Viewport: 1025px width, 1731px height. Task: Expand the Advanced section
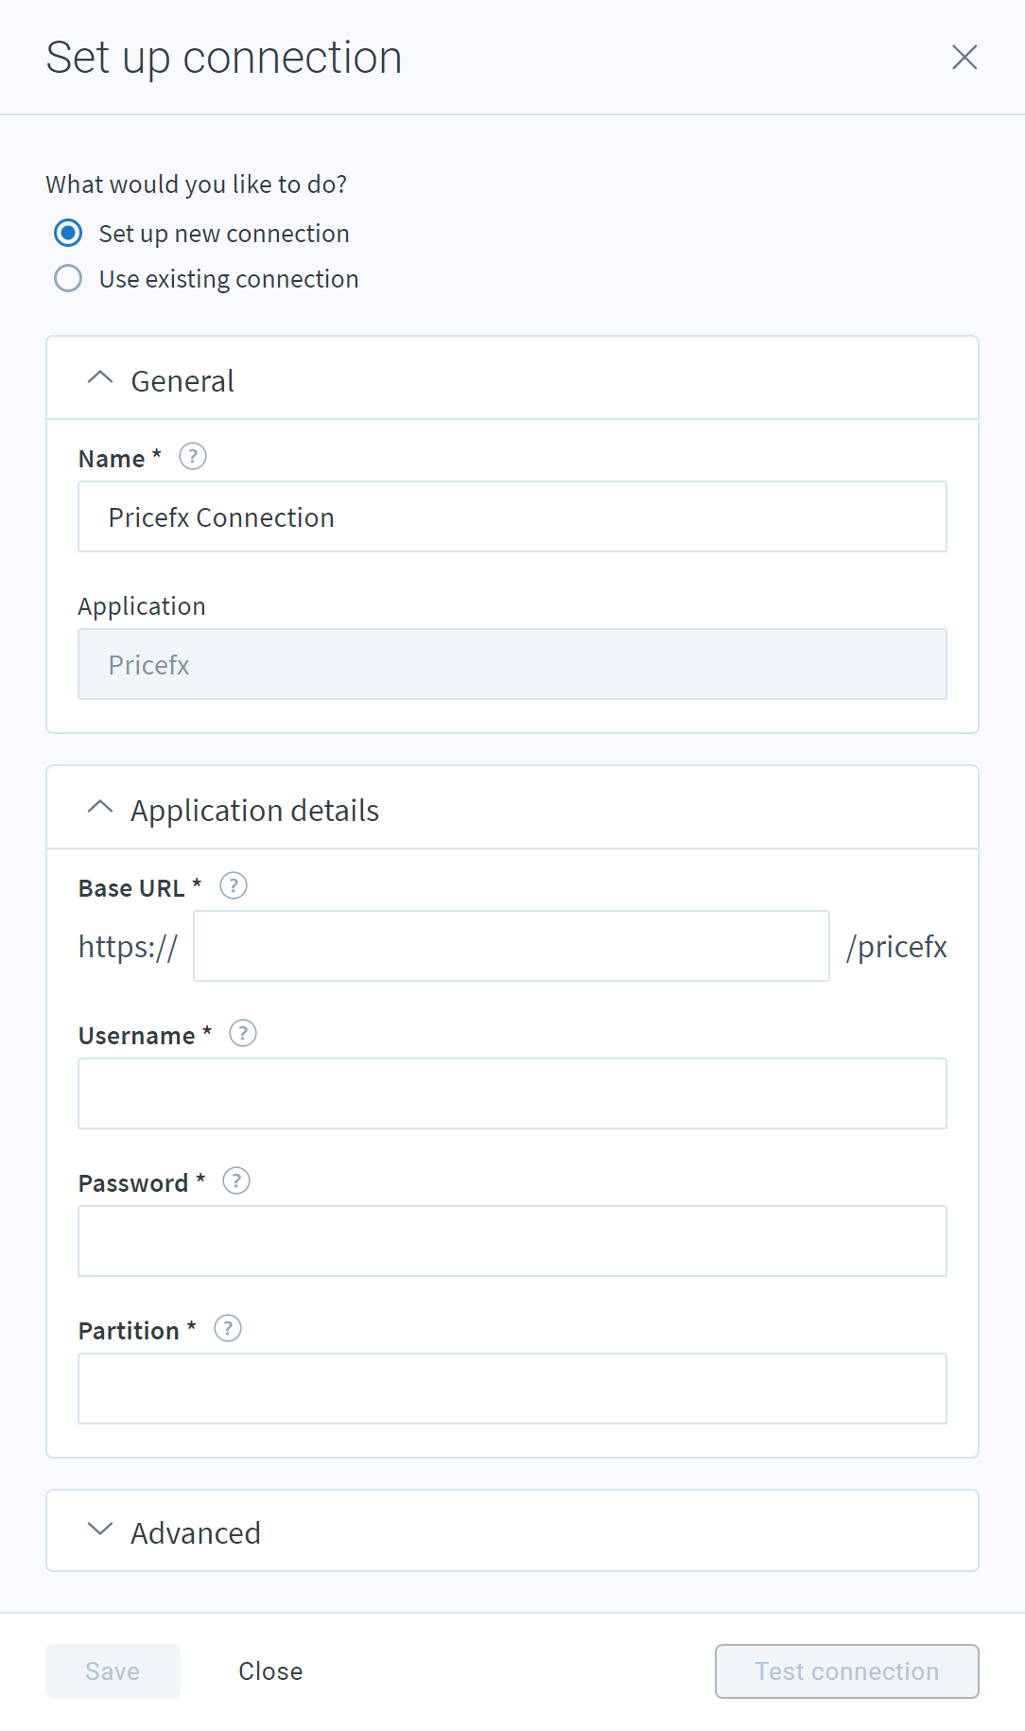click(512, 1531)
